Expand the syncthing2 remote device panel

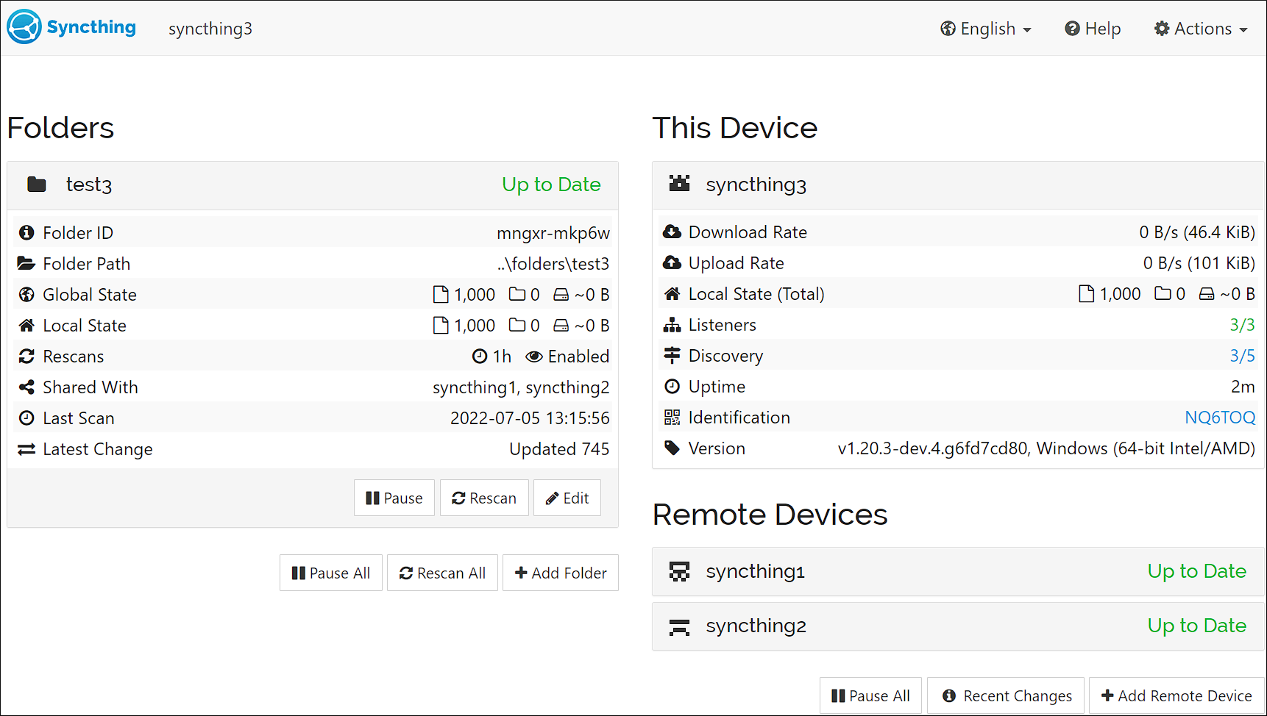(x=756, y=626)
